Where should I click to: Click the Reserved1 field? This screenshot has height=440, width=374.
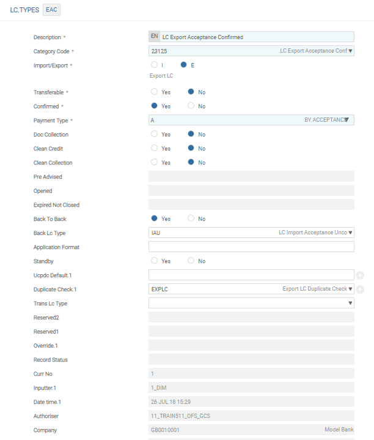pos(251,332)
